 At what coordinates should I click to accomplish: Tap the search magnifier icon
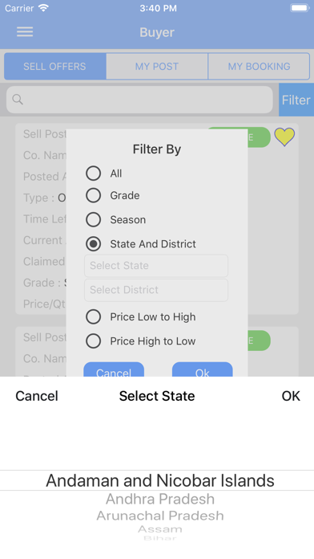click(x=18, y=100)
